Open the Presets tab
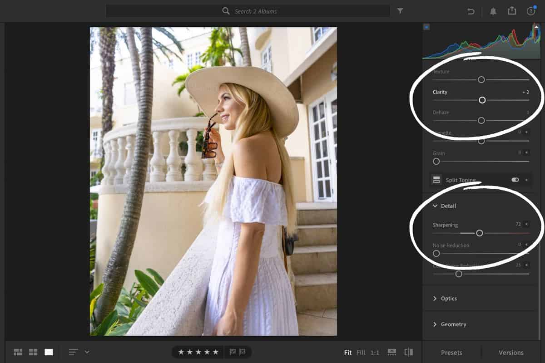Image resolution: width=545 pixels, height=363 pixels. tap(451, 353)
